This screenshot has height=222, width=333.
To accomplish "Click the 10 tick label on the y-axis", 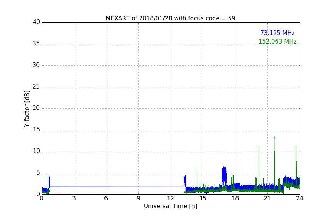I will pyautogui.click(x=36, y=151).
